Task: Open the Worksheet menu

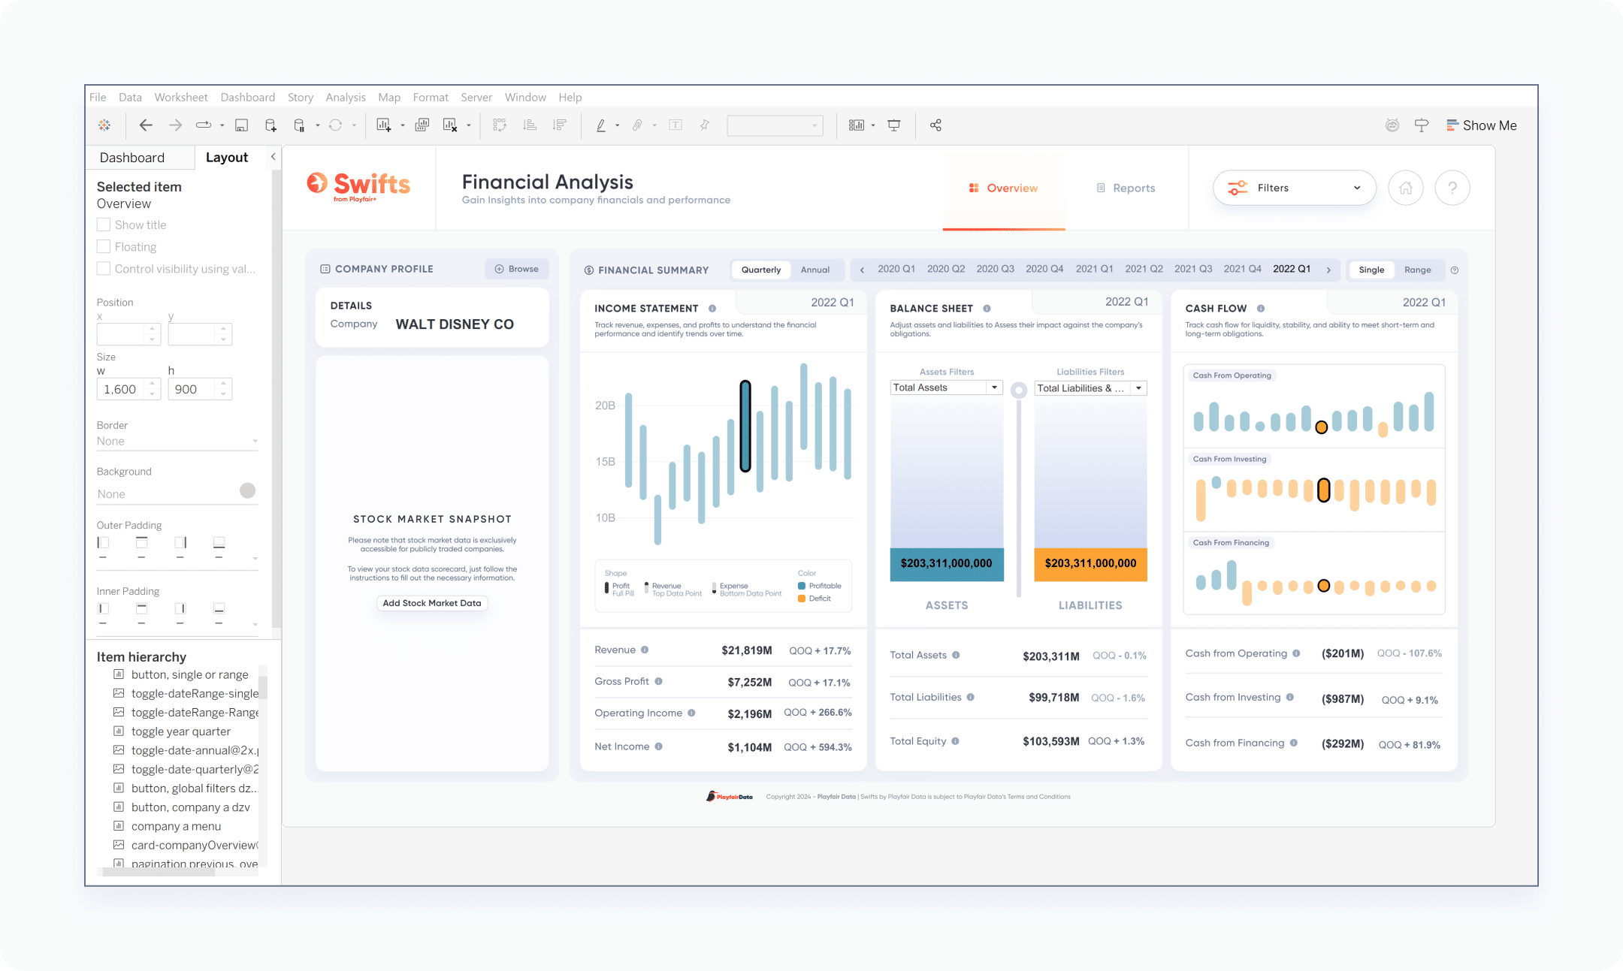Action: [180, 97]
